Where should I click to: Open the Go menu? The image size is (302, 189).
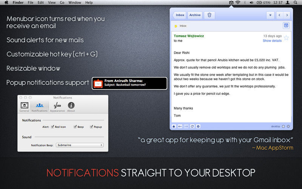[x=62, y=3]
